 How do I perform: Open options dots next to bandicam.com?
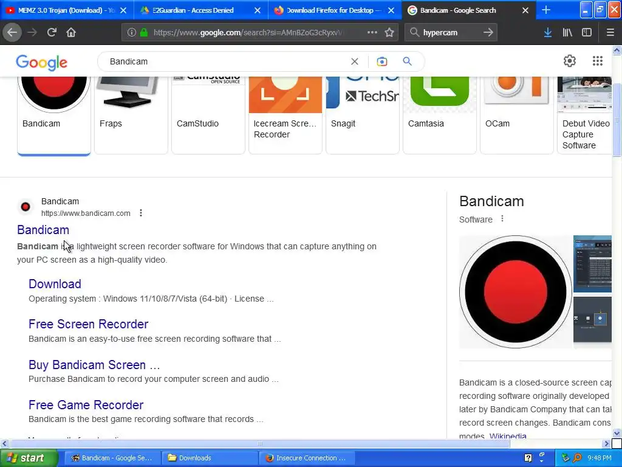click(x=141, y=213)
